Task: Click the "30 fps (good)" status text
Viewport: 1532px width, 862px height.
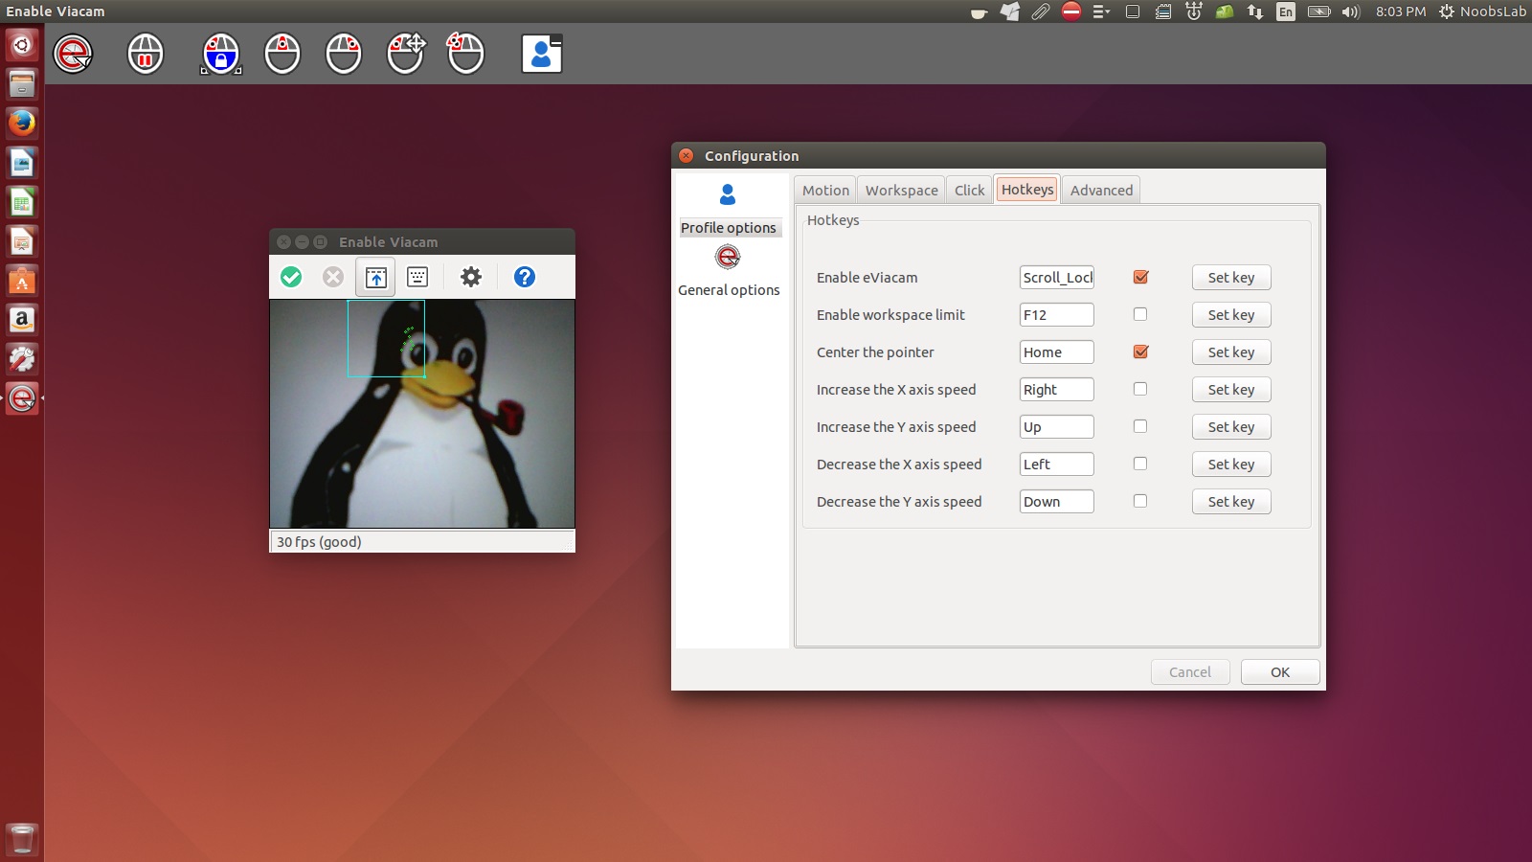Action: tap(319, 542)
